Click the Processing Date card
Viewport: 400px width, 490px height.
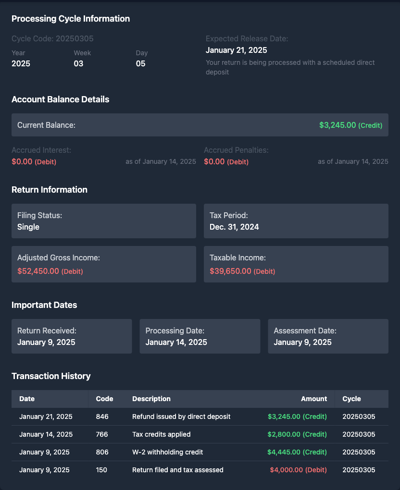click(x=200, y=336)
